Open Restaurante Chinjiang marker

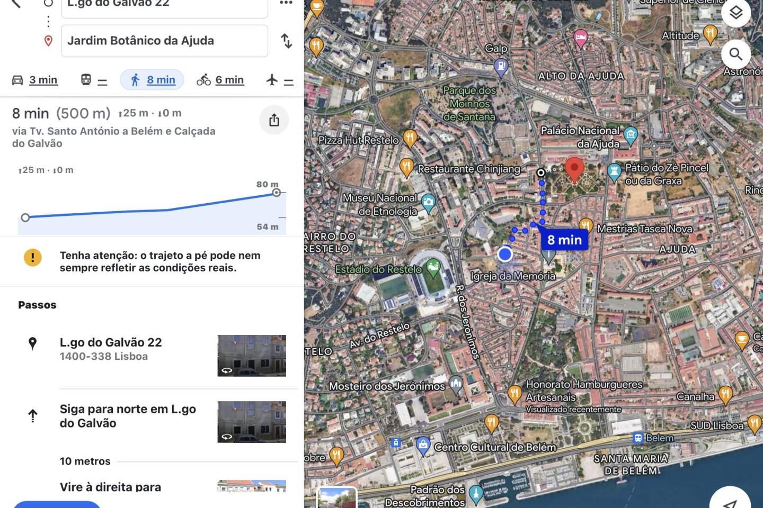click(406, 167)
